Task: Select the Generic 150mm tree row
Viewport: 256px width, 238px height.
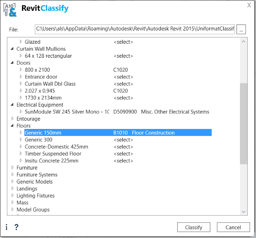Action: [x=118, y=133]
